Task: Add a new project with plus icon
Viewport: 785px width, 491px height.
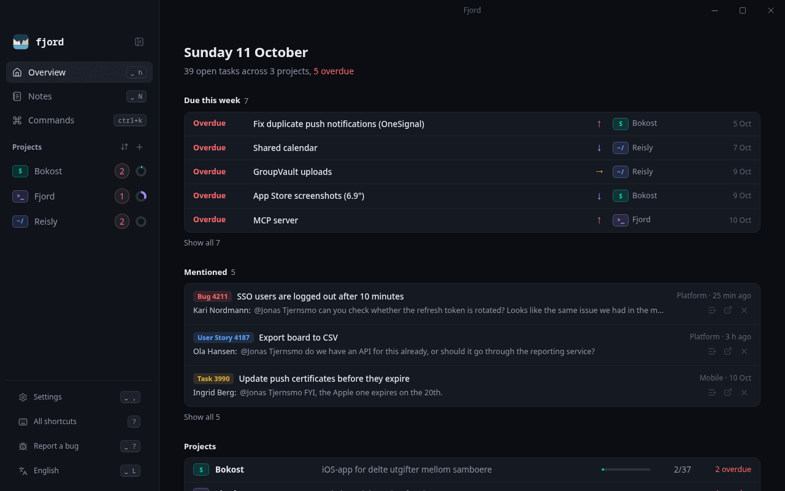Action: 139,147
